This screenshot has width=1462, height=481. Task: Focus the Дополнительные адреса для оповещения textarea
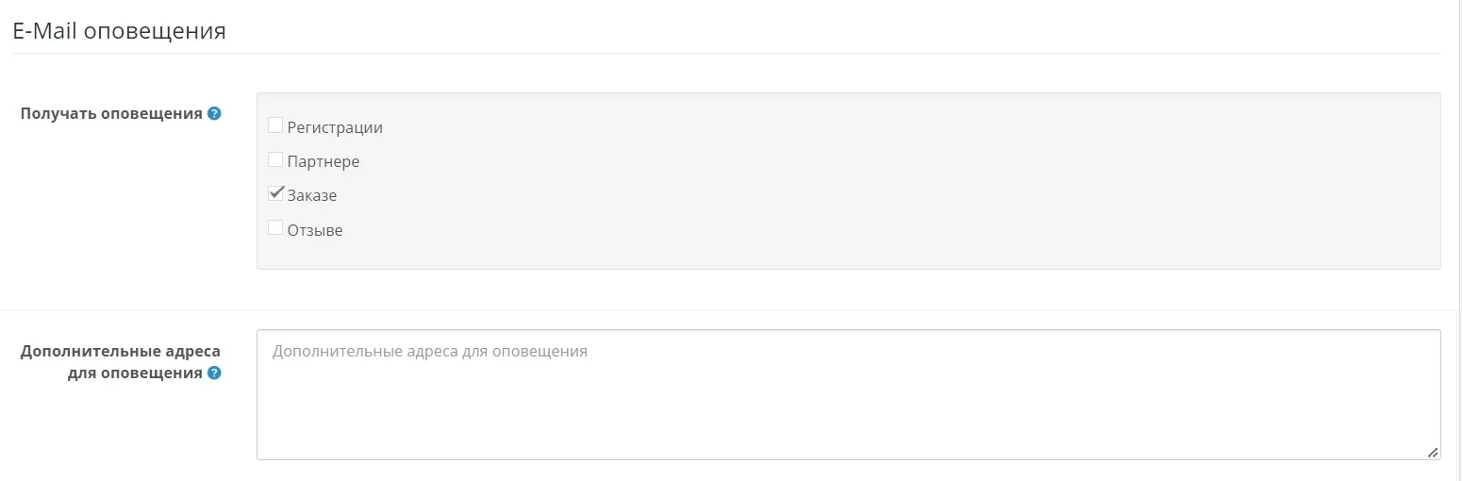[848, 394]
